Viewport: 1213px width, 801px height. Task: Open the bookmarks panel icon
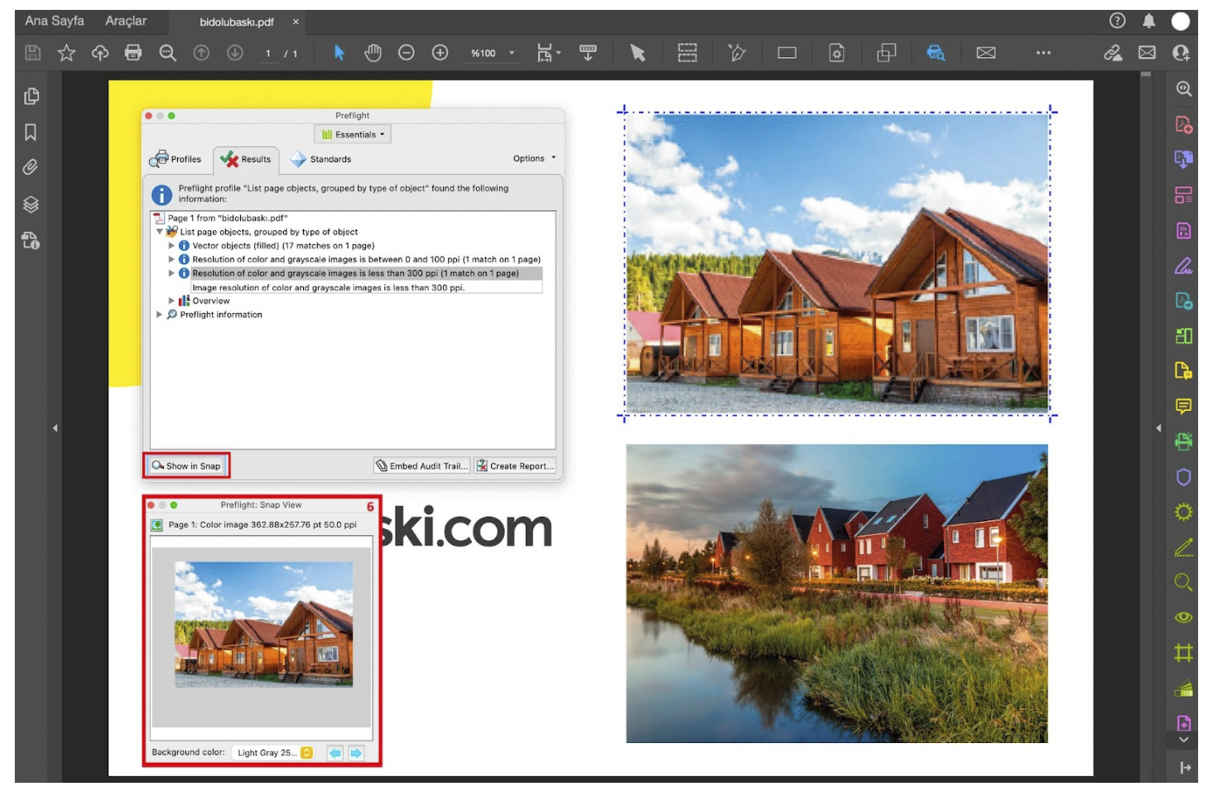tap(31, 133)
